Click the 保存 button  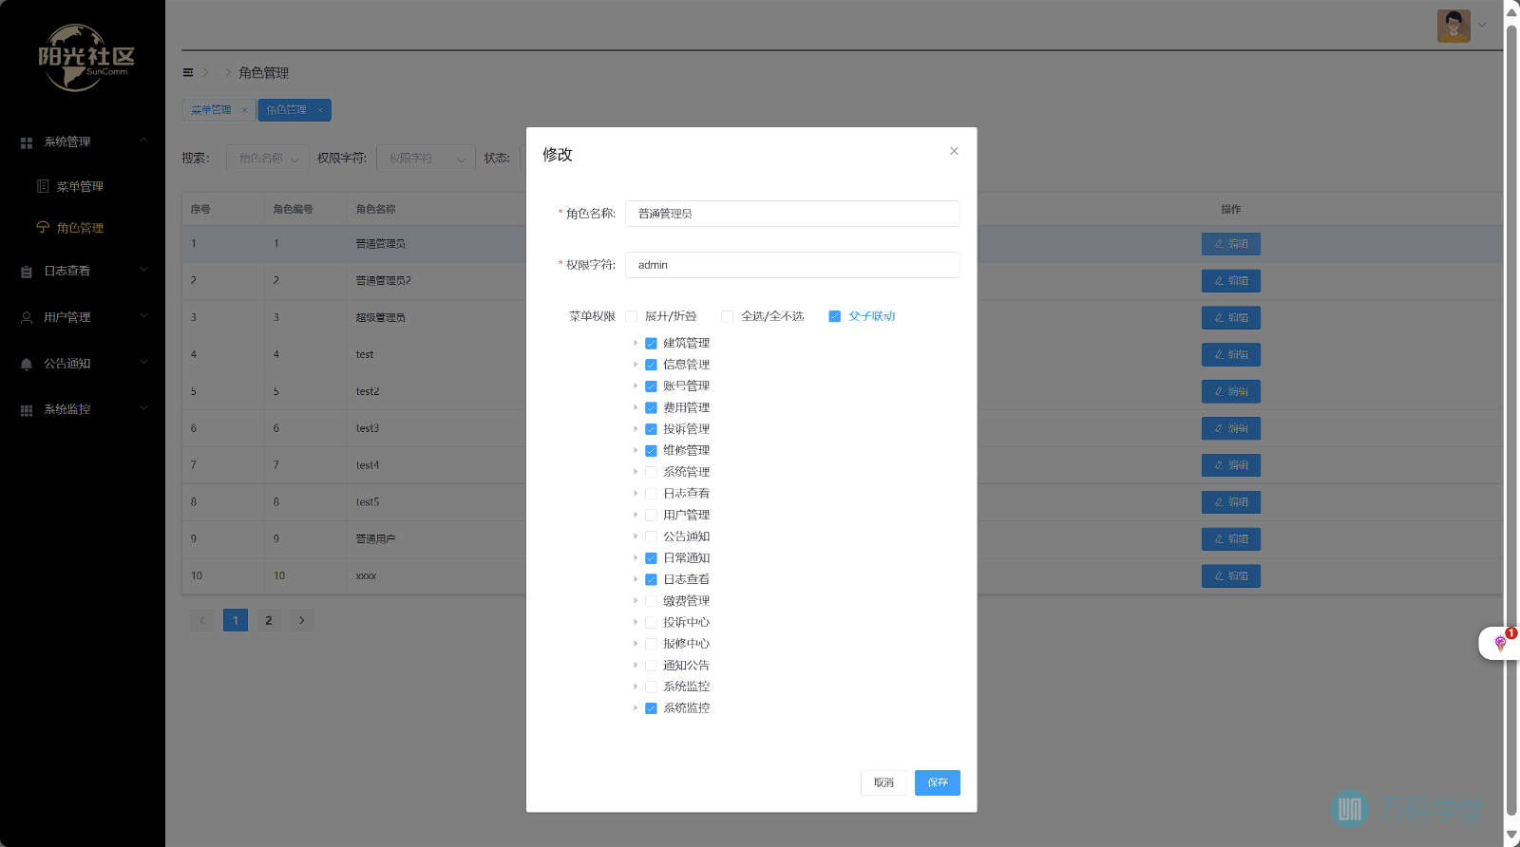click(x=938, y=782)
